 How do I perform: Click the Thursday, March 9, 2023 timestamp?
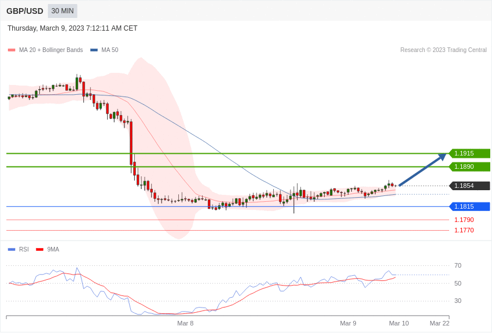[x=72, y=28]
